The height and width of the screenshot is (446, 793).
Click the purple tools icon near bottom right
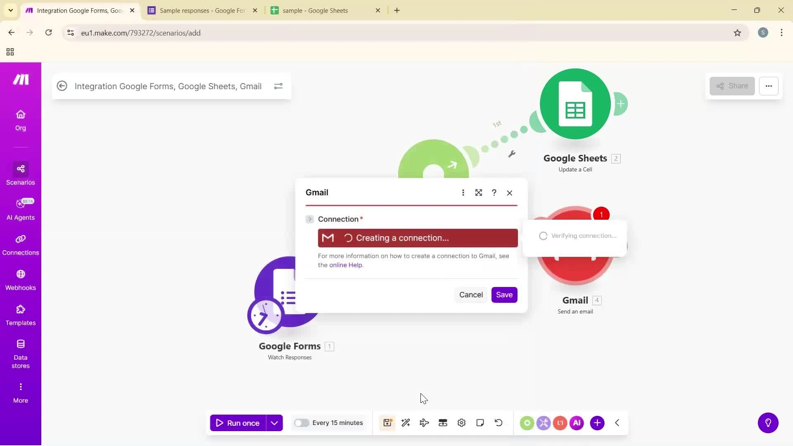[x=544, y=422]
